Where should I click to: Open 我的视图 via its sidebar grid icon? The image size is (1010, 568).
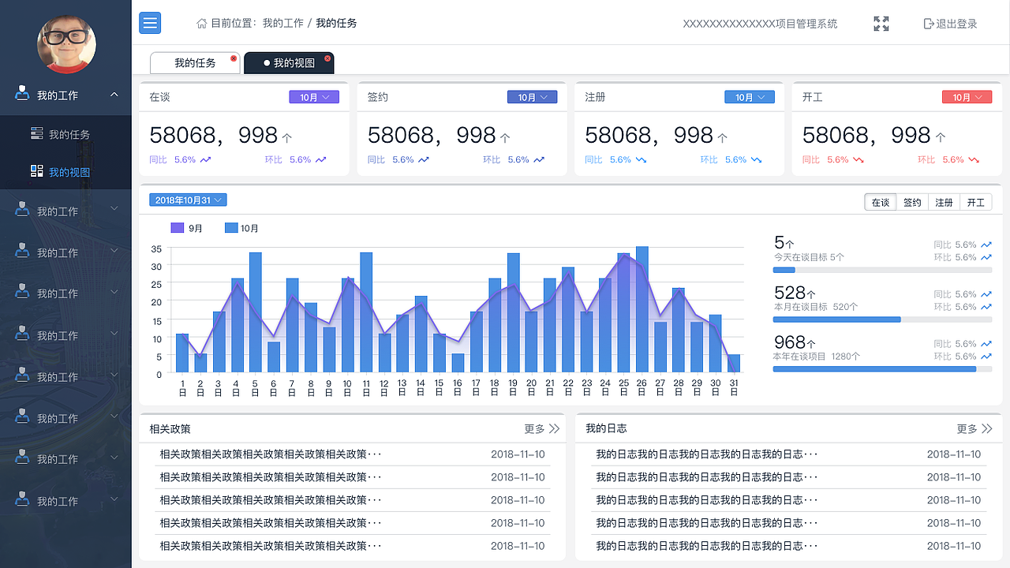pos(37,171)
